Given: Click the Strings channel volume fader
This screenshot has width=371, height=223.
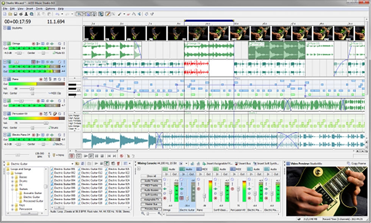Looking at the screenshot, I should [x=170, y=192].
